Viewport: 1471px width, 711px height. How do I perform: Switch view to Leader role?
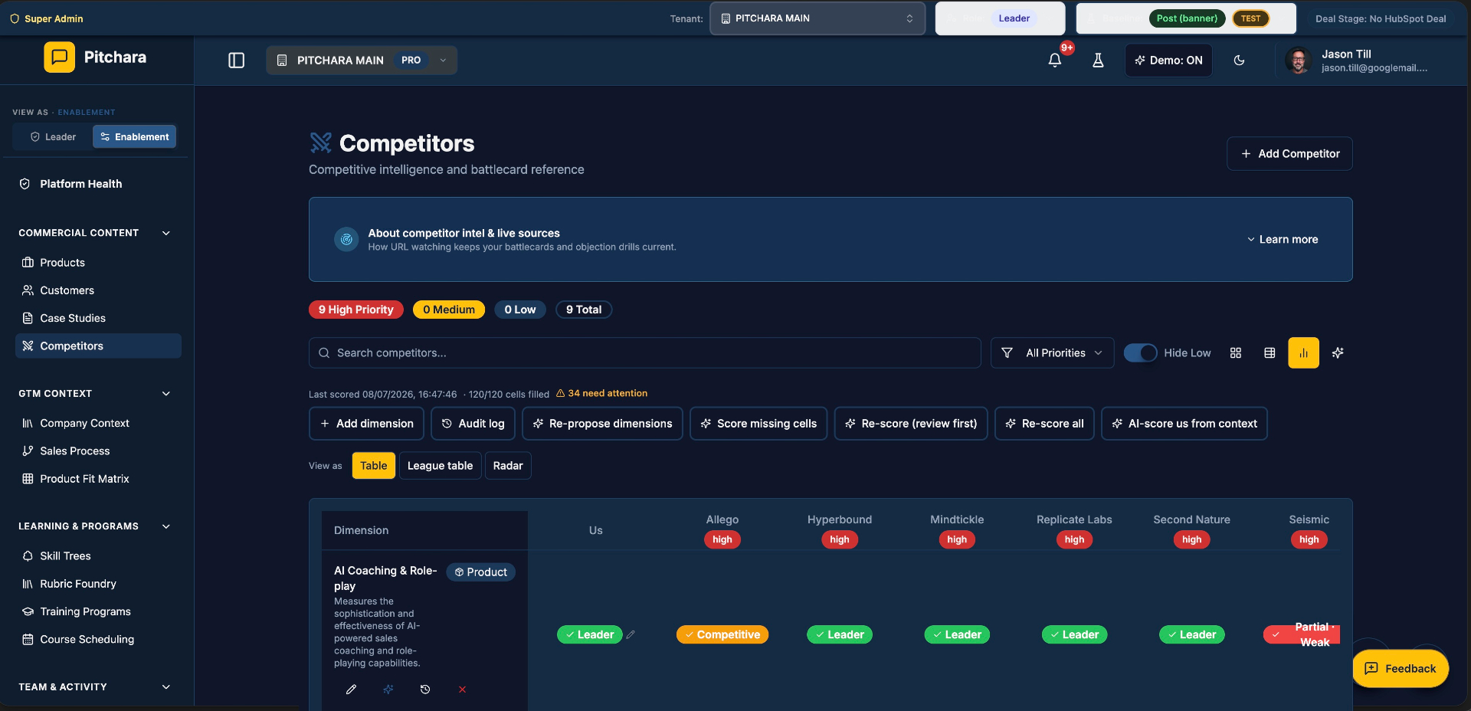pos(53,137)
